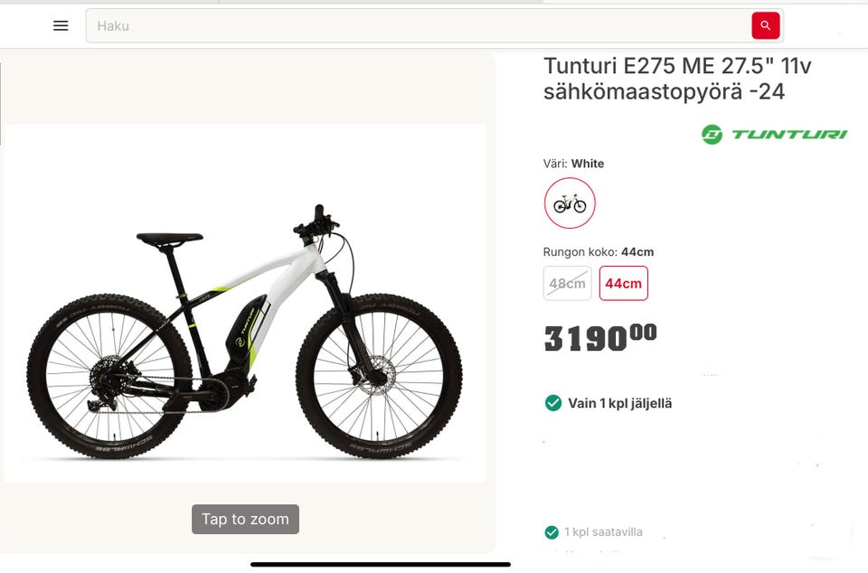
Task: Click the bike's saddle in the photo
Action: coord(170,239)
